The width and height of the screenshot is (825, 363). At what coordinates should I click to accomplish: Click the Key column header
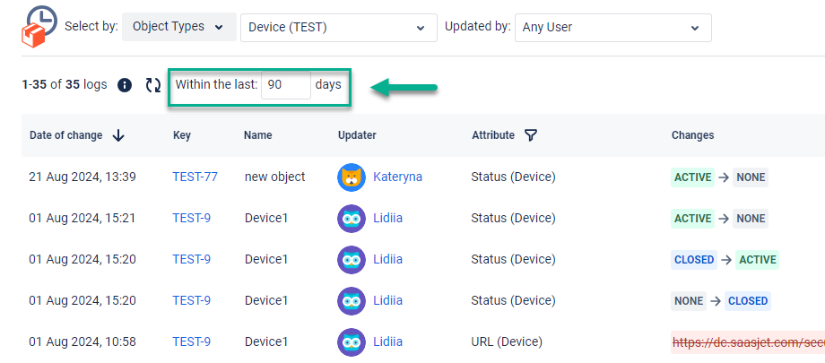pos(182,135)
